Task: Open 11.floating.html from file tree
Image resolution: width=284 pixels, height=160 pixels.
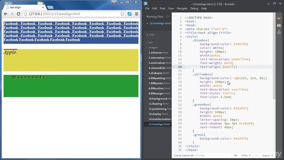Action: [x=158, y=104]
